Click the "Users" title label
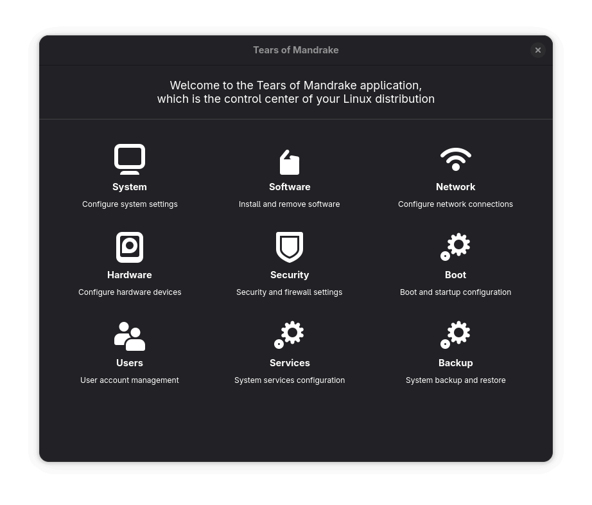 [130, 363]
